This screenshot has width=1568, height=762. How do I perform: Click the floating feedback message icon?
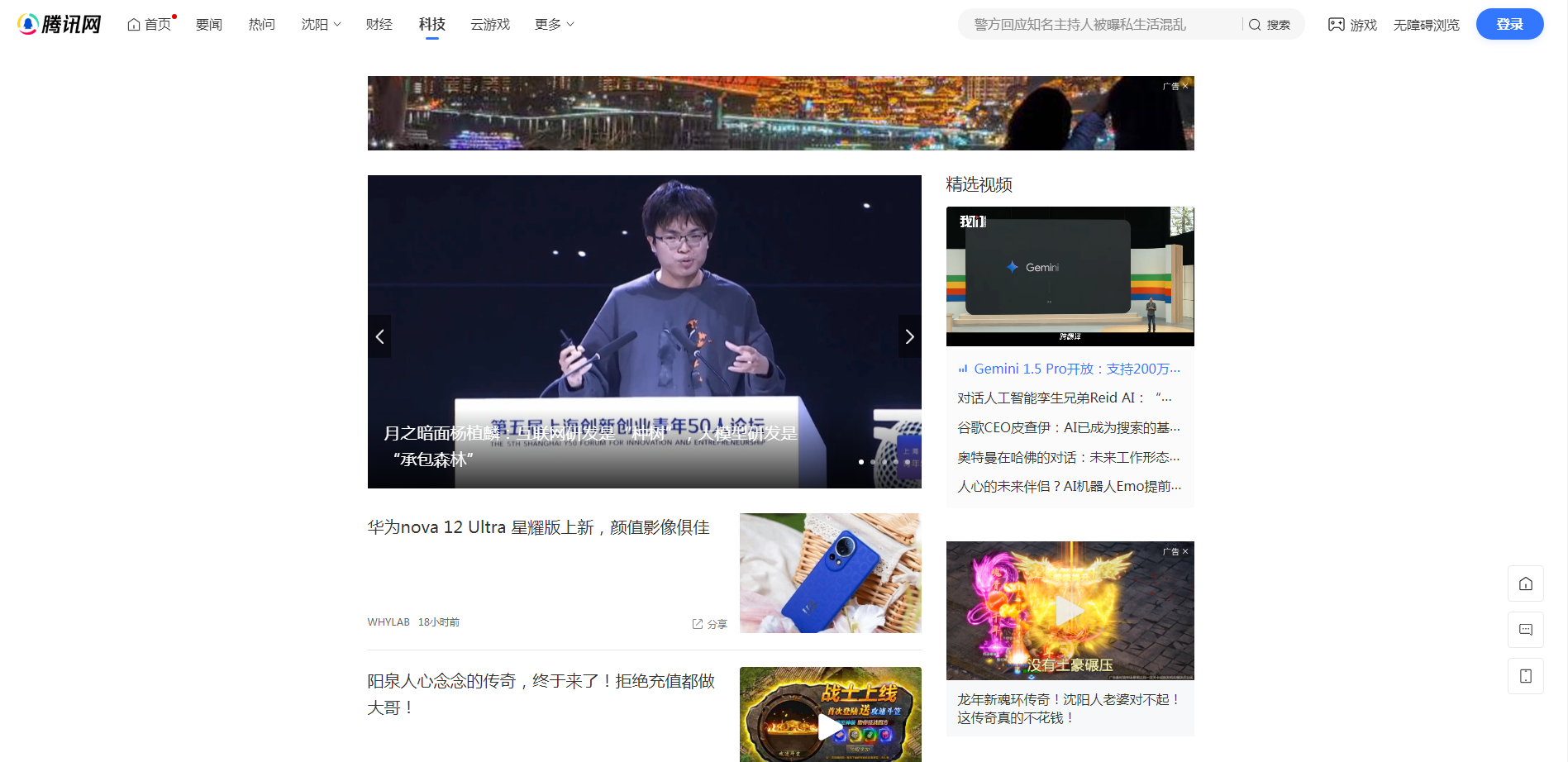[x=1525, y=630]
